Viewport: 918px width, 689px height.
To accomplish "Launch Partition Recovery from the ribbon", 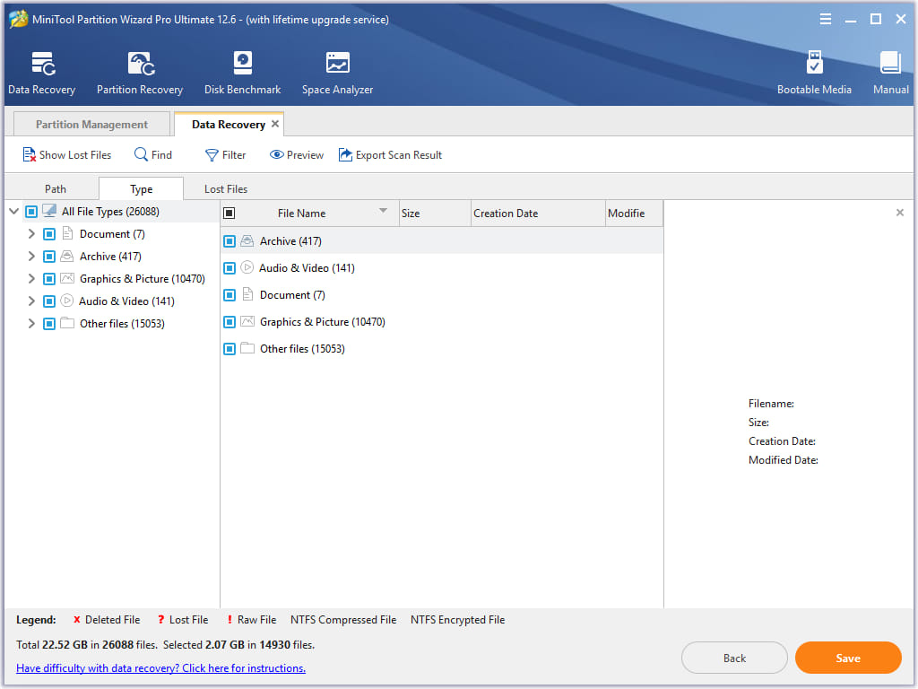I will pos(141,64).
